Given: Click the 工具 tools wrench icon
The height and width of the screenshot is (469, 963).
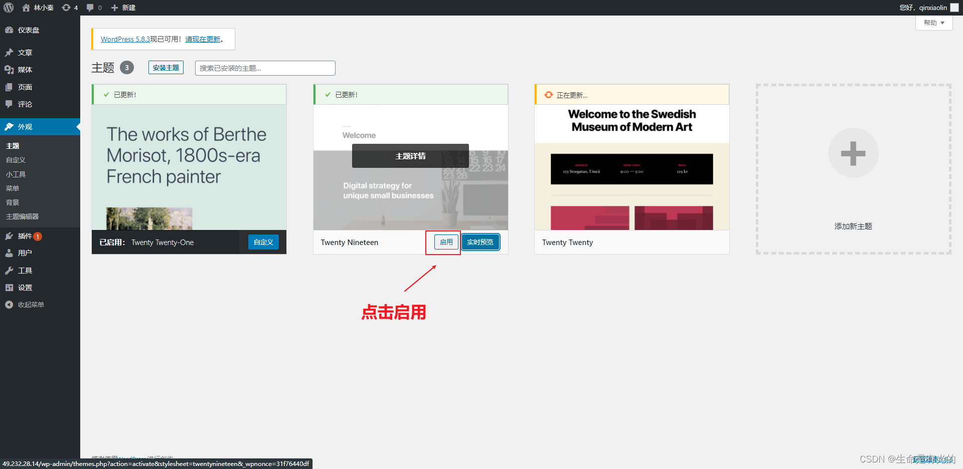Looking at the screenshot, I should pyautogui.click(x=9, y=271).
